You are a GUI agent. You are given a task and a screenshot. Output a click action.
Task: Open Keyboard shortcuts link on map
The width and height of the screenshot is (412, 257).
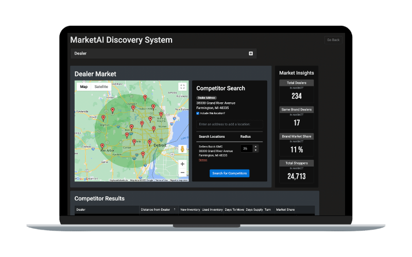(118, 180)
